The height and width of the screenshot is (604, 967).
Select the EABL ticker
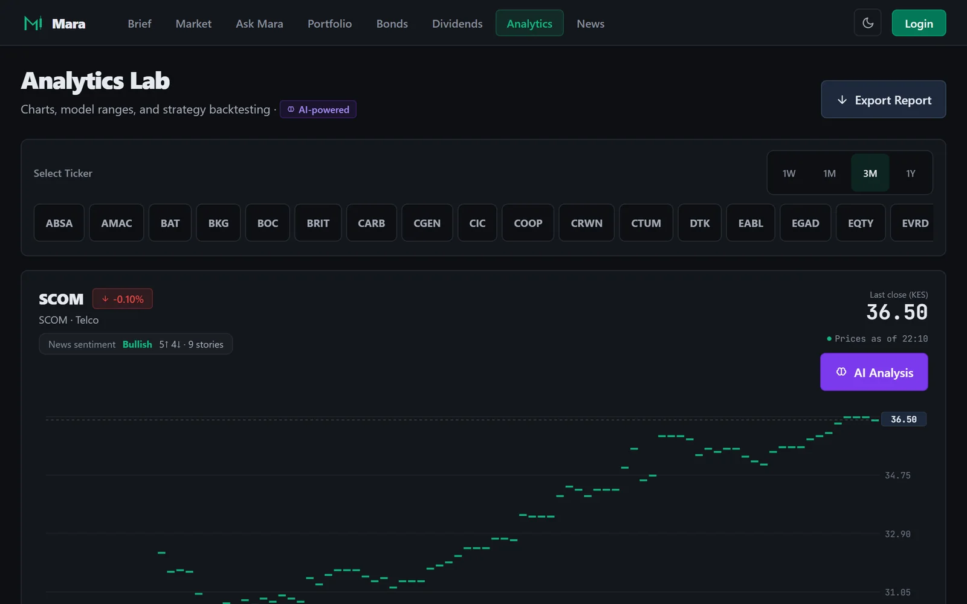[751, 223]
